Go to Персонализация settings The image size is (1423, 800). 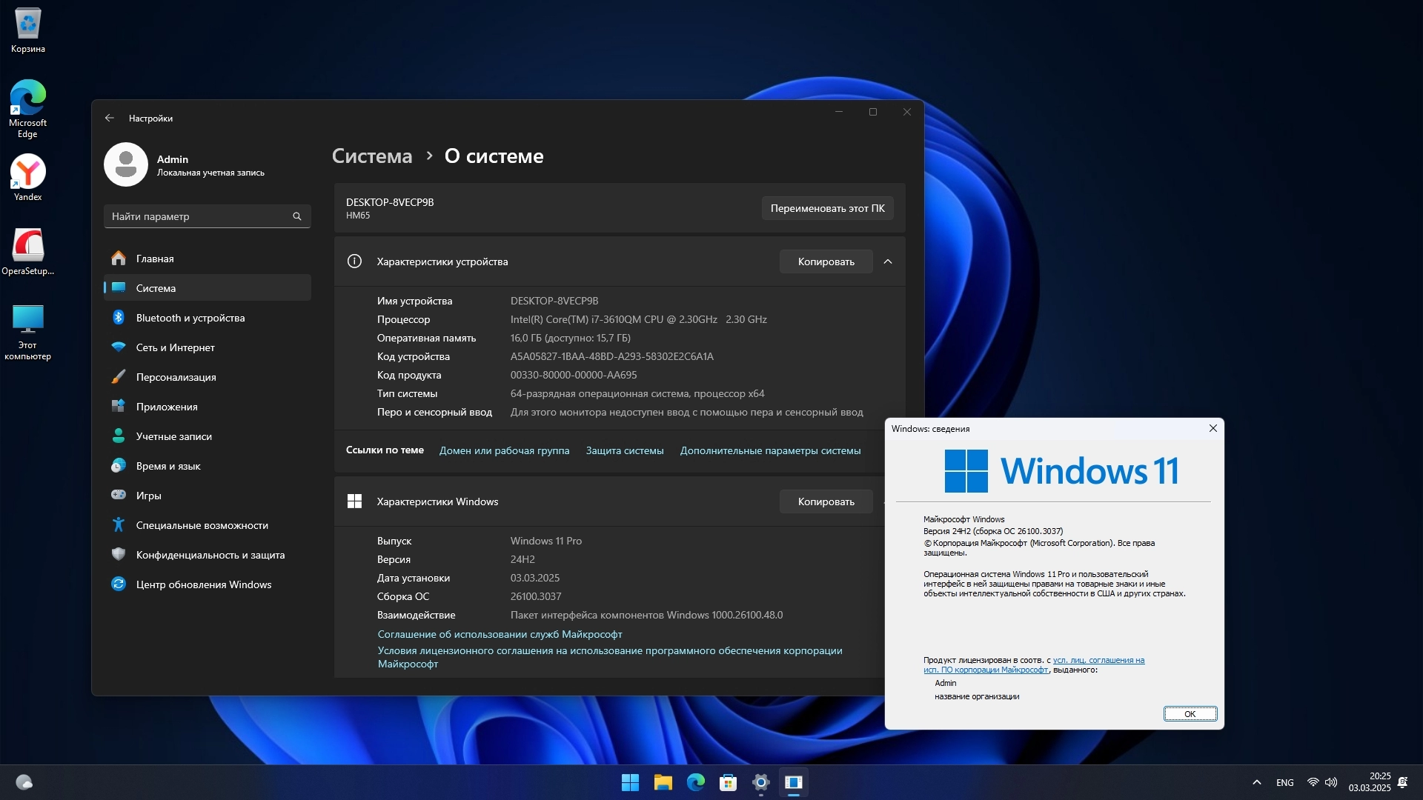pyautogui.click(x=176, y=377)
